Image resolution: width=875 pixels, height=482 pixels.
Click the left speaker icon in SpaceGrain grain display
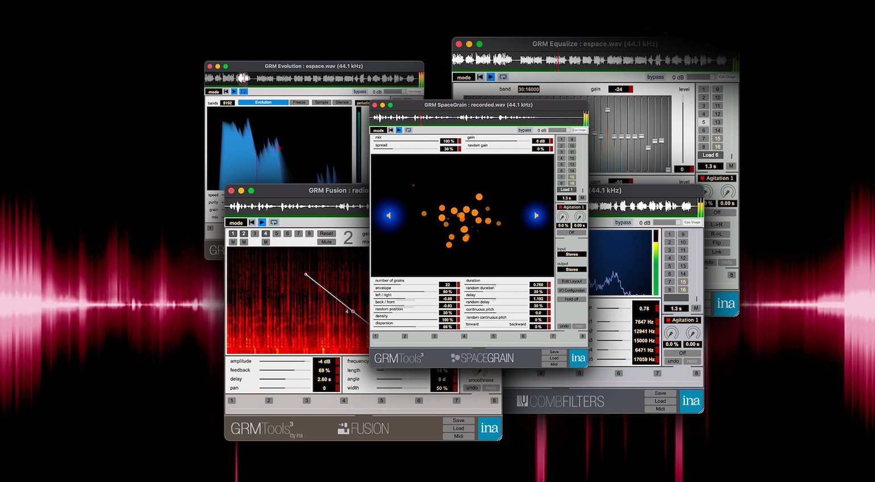pos(389,215)
